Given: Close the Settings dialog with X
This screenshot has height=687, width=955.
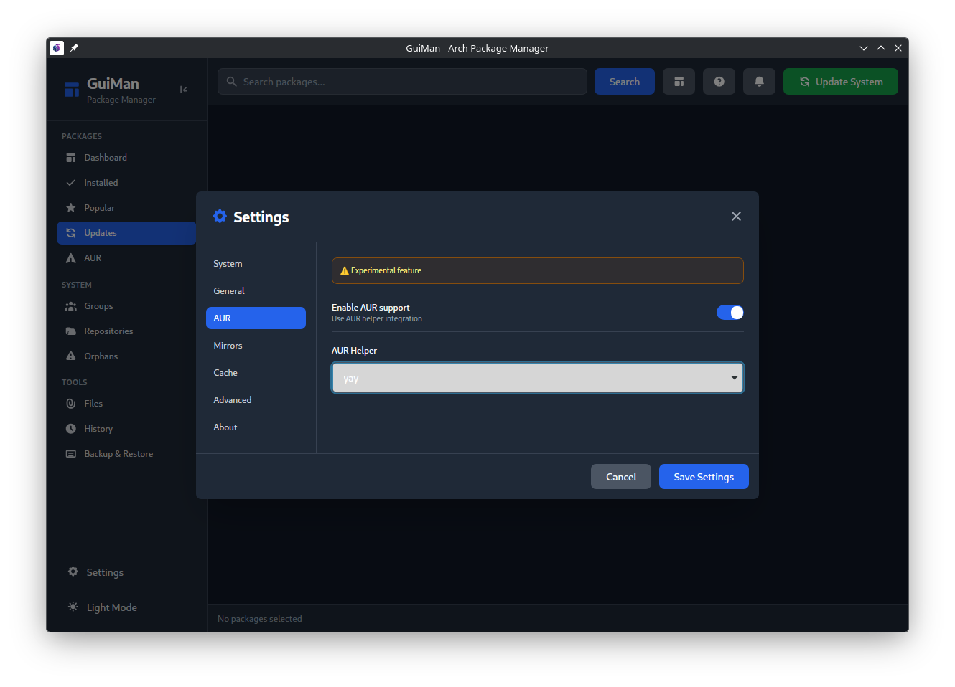Looking at the screenshot, I should point(736,217).
